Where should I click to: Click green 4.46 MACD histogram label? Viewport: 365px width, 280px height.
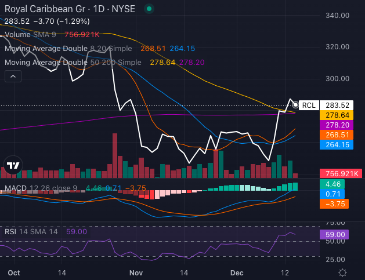coord(332,184)
